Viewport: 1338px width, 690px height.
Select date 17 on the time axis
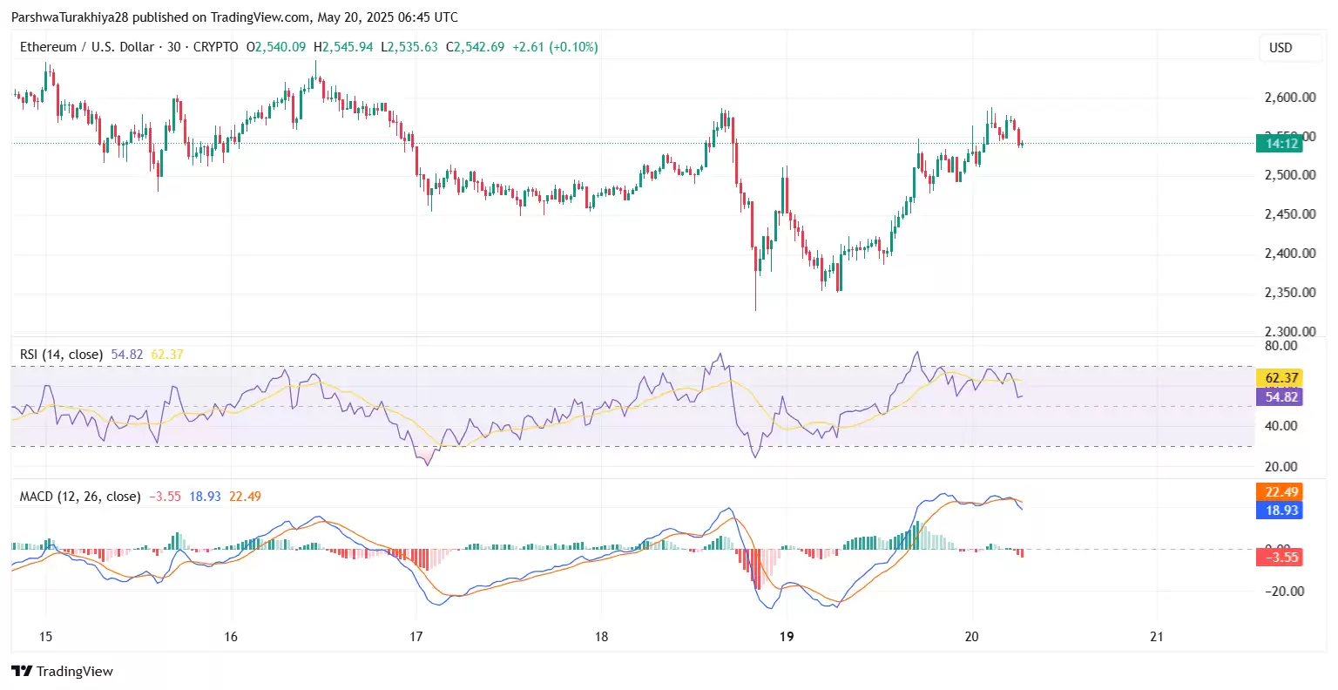click(x=416, y=637)
